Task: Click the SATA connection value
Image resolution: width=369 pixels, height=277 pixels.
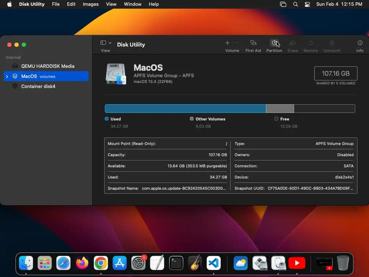Action: point(348,166)
